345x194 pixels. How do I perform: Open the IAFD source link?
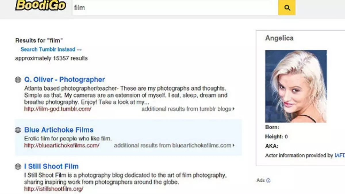(339, 155)
